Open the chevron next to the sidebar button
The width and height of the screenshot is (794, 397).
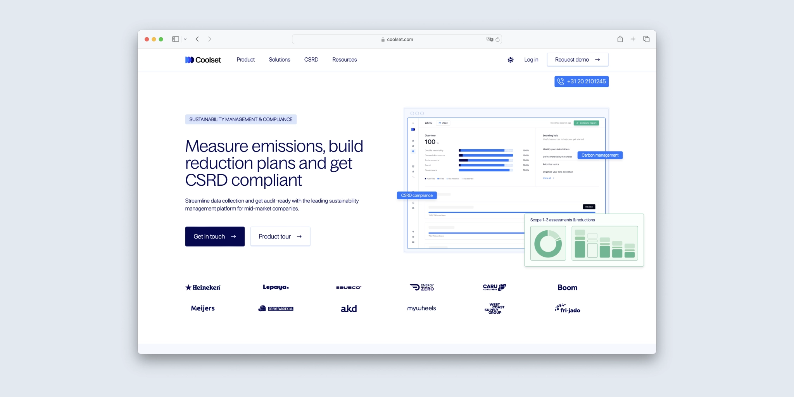185,39
